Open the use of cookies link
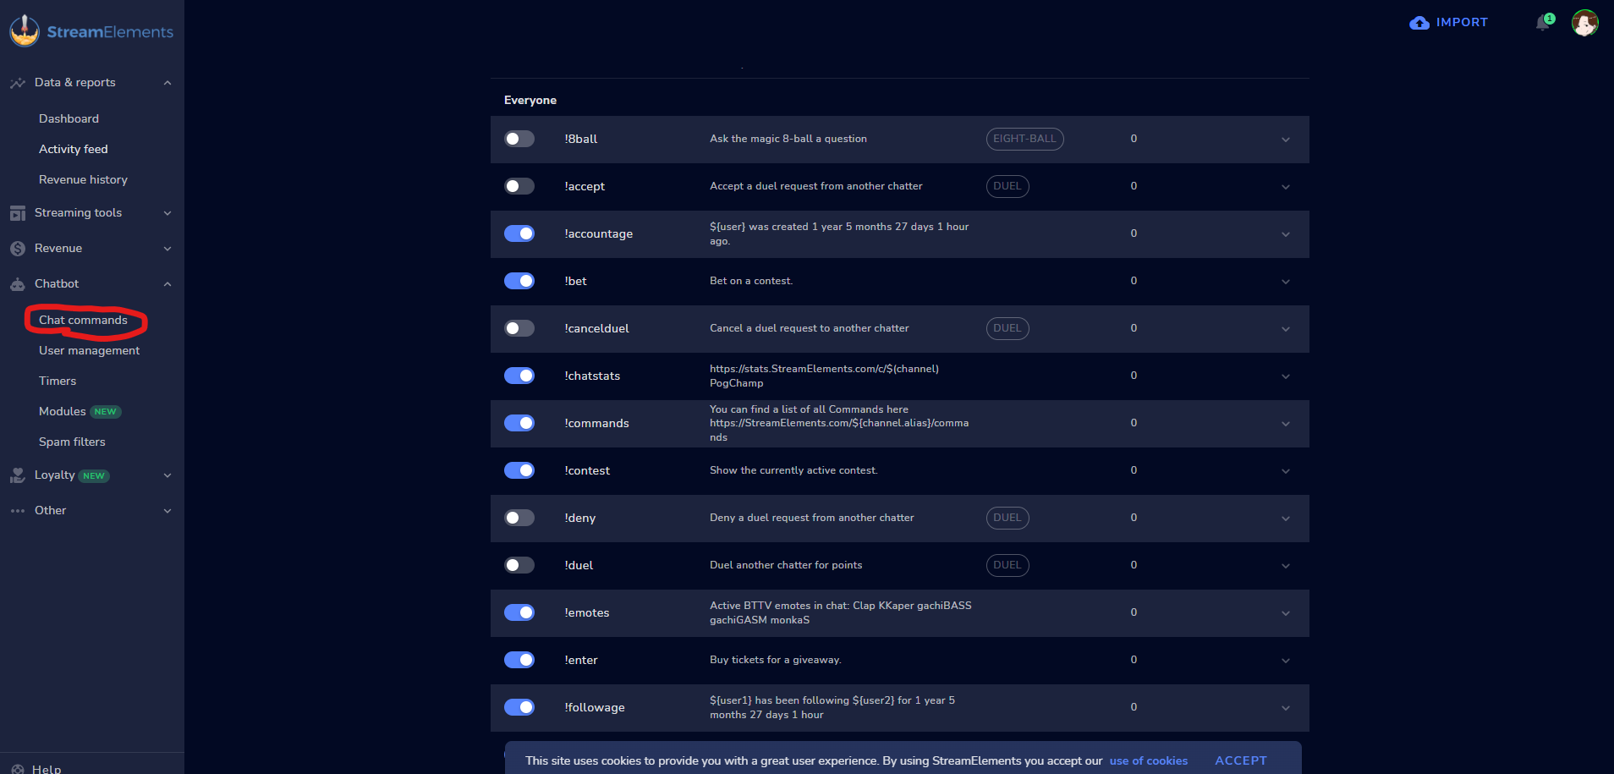The height and width of the screenshot is (774, 1614). pyautogui.click(x=1148, y=760)
